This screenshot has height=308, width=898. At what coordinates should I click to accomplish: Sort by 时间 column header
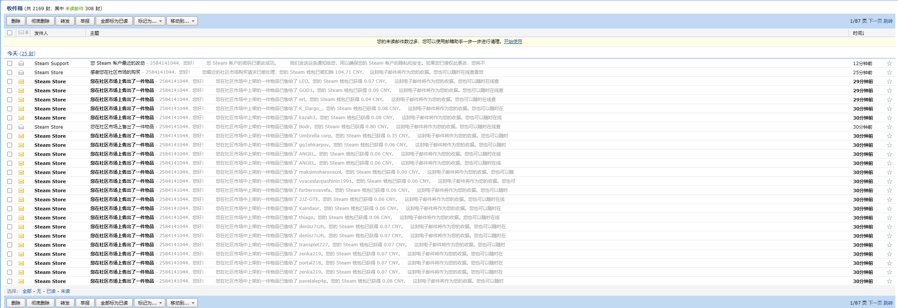tap(858, 33)
